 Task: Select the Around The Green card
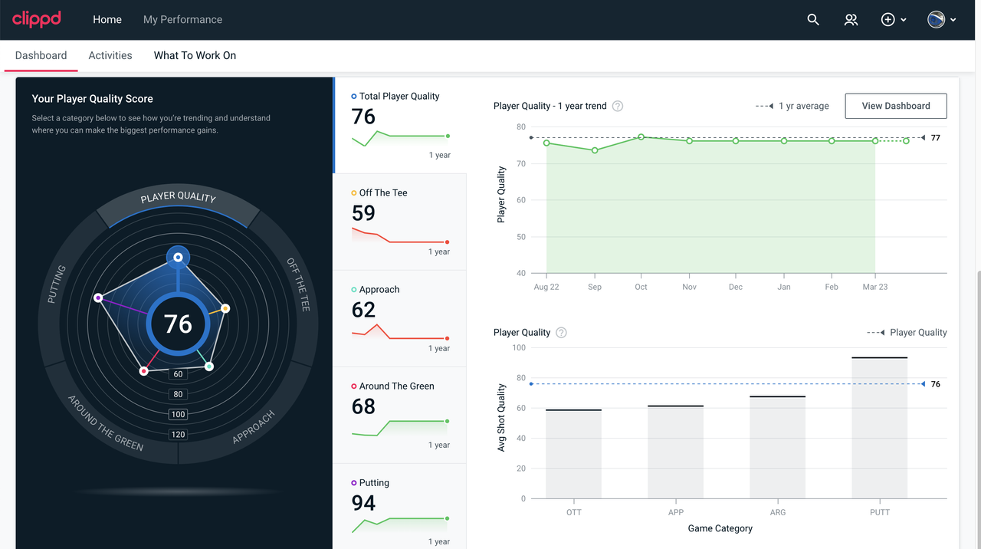[399, 415]
